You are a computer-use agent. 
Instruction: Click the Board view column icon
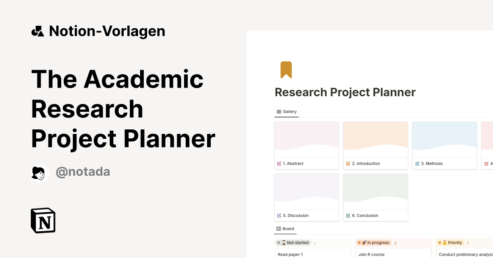pos(278,229)
